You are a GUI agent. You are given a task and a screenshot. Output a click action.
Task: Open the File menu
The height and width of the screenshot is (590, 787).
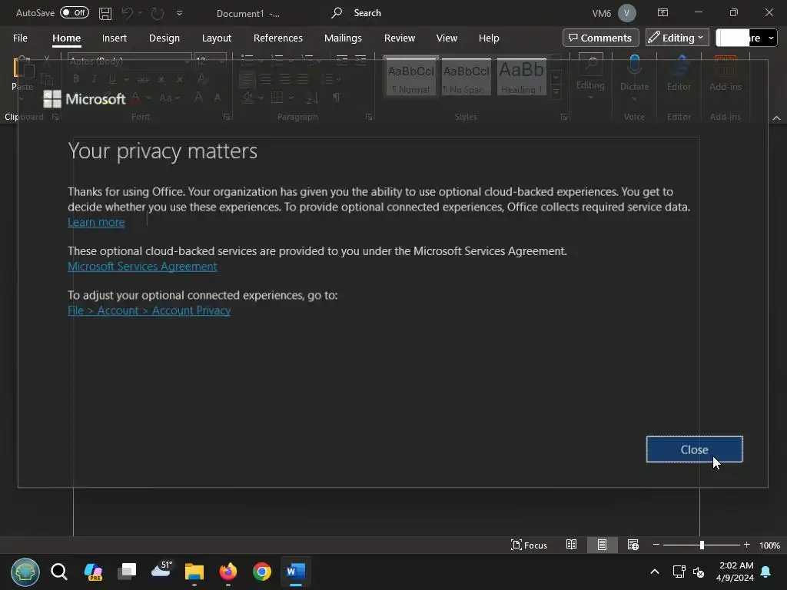pyautogui.click(x=20, y=38)
